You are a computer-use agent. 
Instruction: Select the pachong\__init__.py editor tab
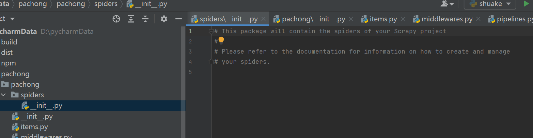click(x=309, y=19)
